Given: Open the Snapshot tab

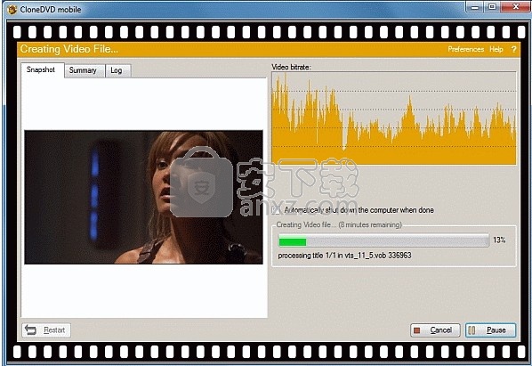Looking at the screenshot, I should [x=42, y=70].
